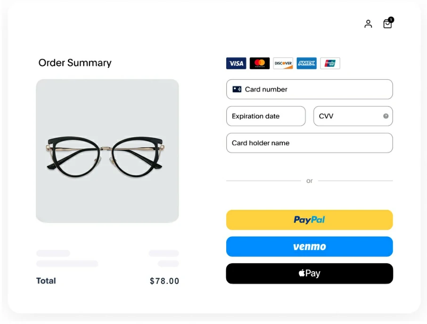Click the CVV help question mark icon
Screen dimensions: 427x324
386,116
